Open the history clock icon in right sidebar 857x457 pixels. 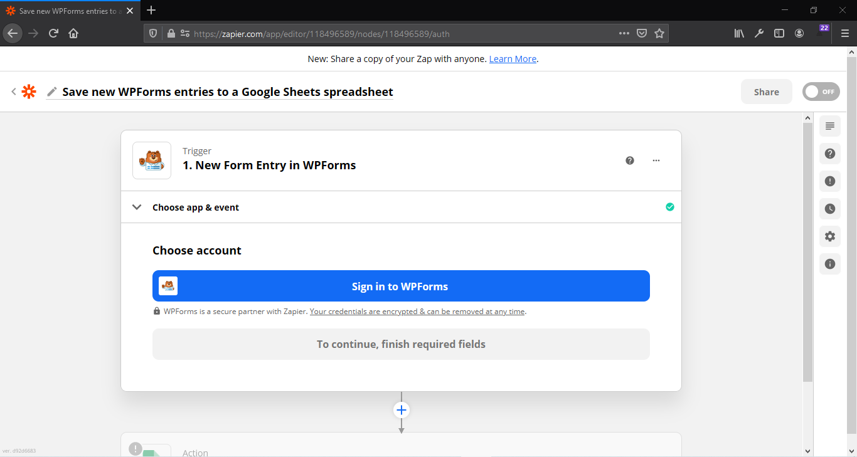coord(830,209)
